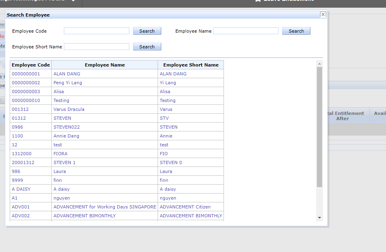The width and height of the screenshot is (386, 252).
Task: Click the vertical scrollbar thumb
Action: (x=319, y=127)
